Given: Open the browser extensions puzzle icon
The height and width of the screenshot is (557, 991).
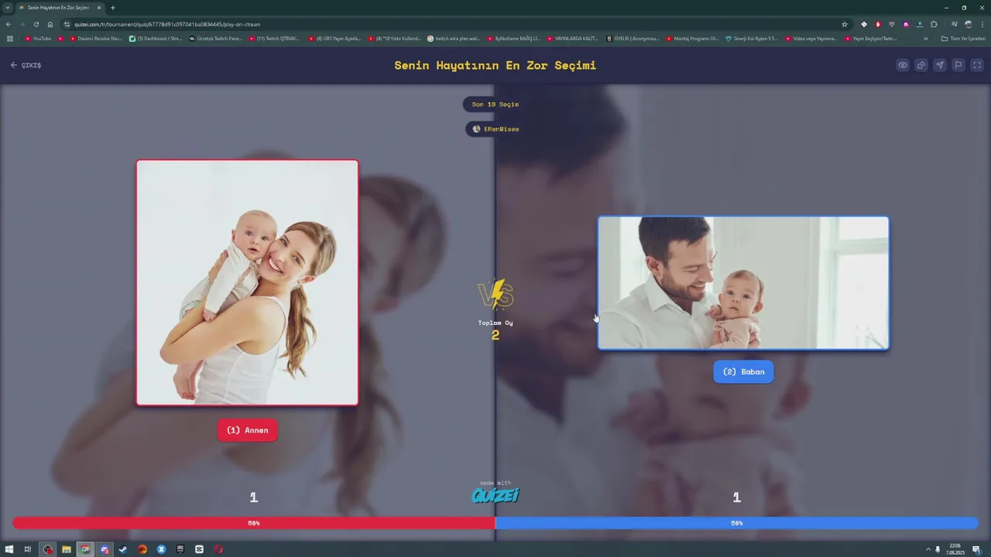Looking at the screenshot, I should 934,24.
